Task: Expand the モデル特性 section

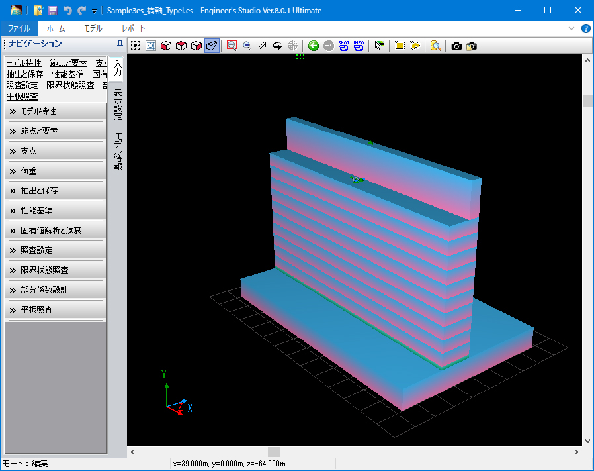Action: click(56, 111)
